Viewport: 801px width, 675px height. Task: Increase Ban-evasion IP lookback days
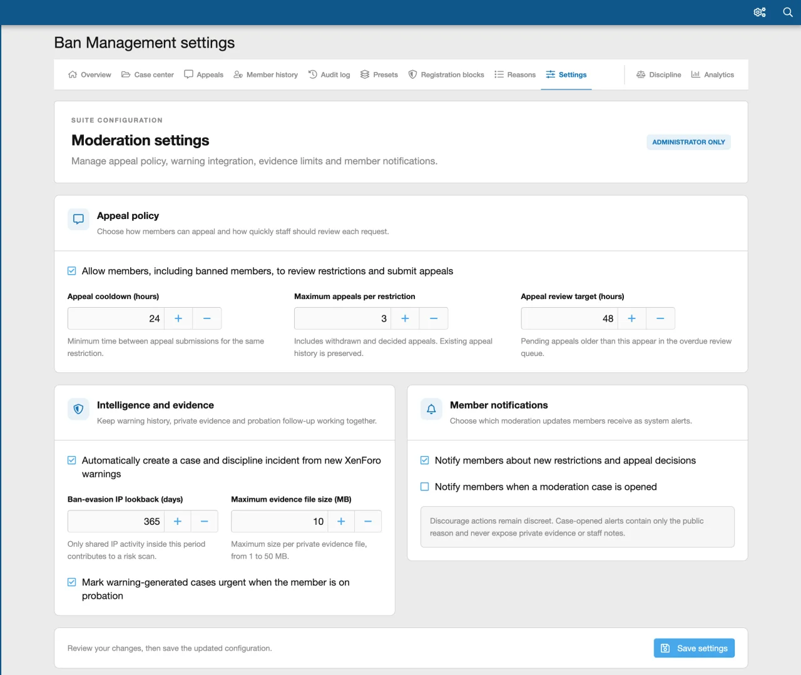pos(178,521)
